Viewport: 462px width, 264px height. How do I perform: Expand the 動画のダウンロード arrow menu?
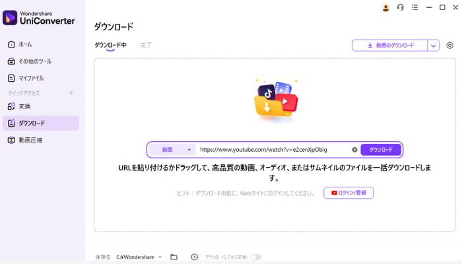point(434,46)
